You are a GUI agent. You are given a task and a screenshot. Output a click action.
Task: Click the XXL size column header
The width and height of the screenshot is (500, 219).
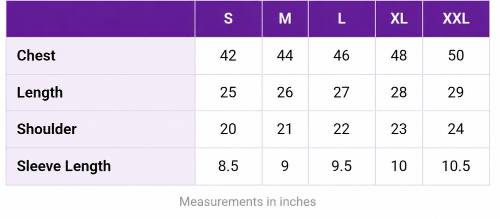(456, 19)
